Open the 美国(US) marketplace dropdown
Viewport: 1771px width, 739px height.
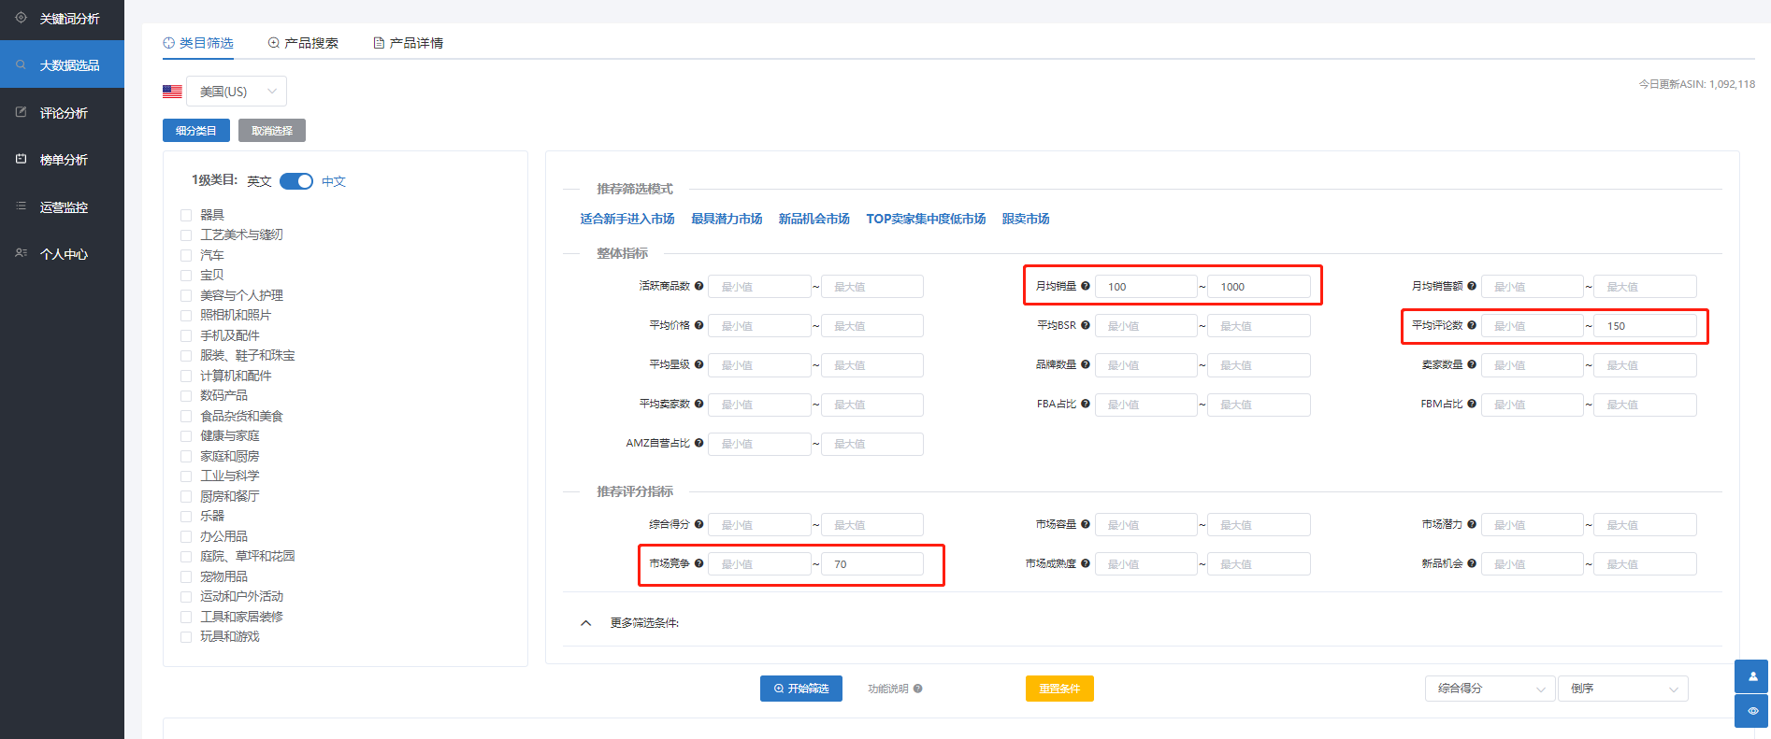coord(237,92)
